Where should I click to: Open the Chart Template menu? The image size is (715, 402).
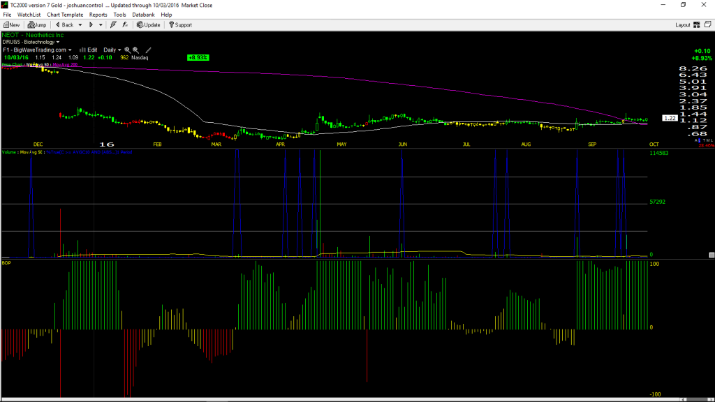click(x=65, y=15)
